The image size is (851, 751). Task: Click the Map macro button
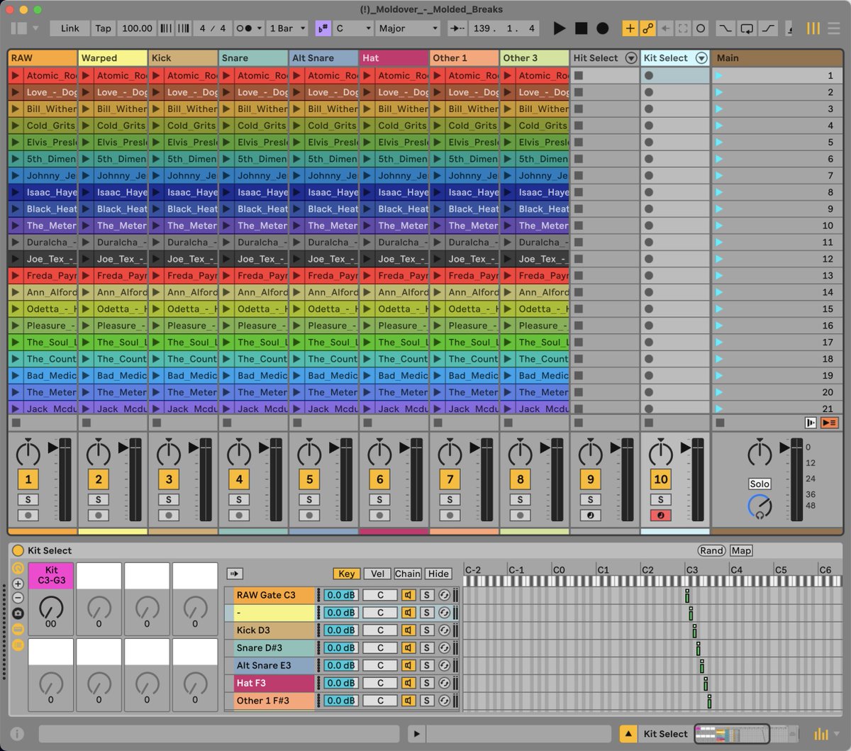(741, 550)
